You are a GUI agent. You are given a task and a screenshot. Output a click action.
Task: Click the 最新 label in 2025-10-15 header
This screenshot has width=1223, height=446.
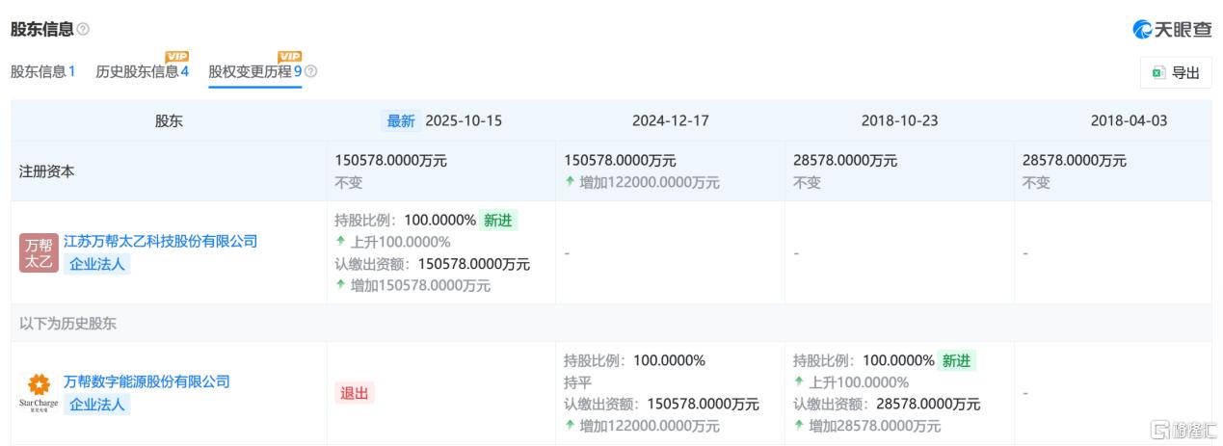[x=401, y=120]
